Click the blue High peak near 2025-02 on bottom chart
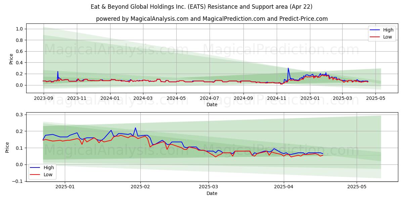Viewport: 403px width, 201px height. (135, 128)
